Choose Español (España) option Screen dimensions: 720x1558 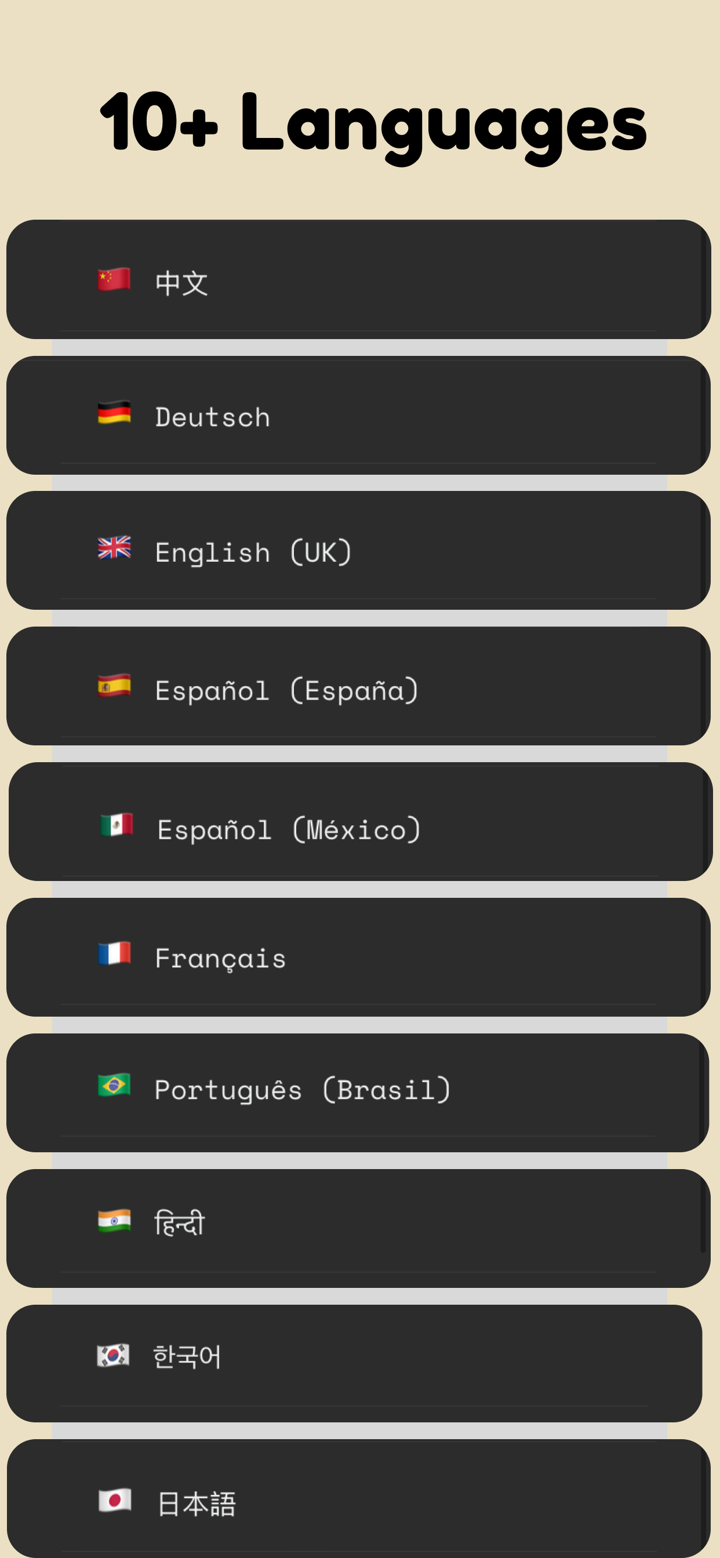tap(358, 686)
